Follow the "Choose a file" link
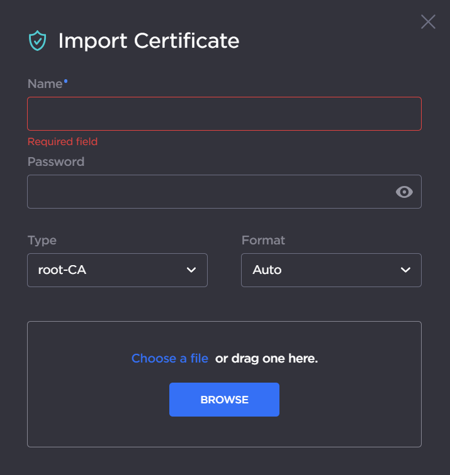Viewport: 450px width, 475px height. point(169,359)
